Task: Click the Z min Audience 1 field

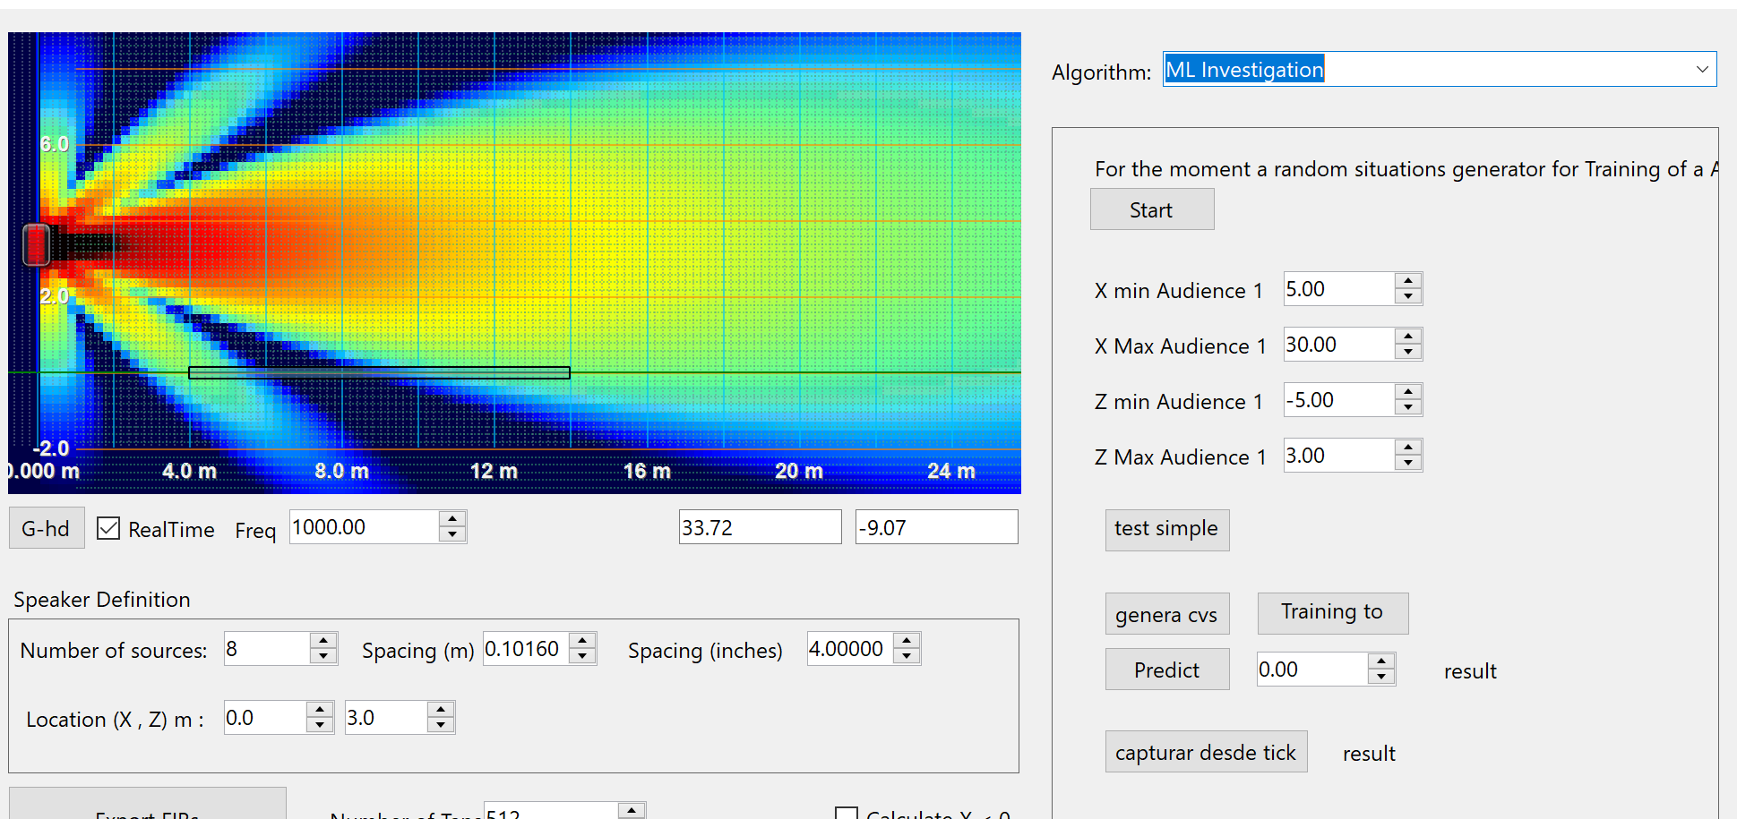Action: click(1337, 400)
